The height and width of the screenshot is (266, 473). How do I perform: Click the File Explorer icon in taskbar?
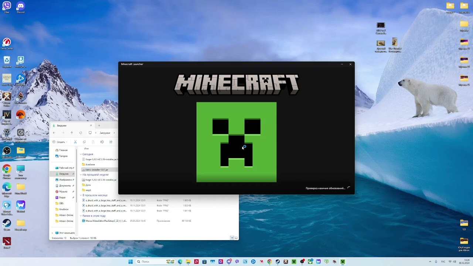(188, 262)
